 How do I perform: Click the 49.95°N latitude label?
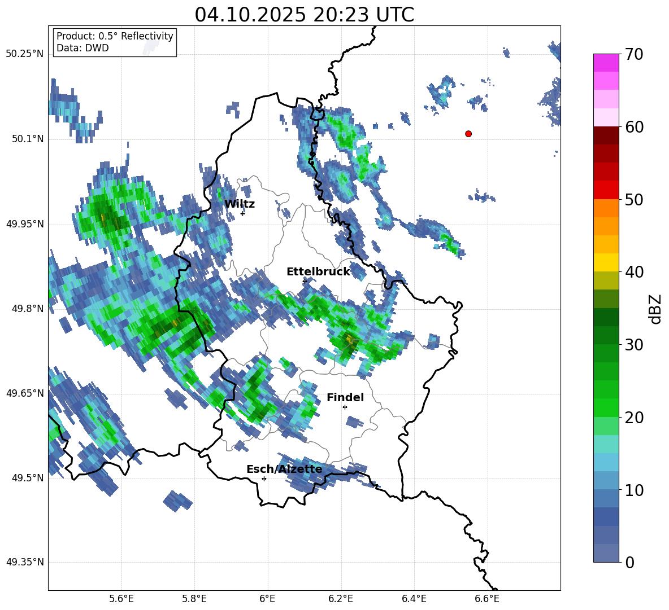click(x=25, y=224)
